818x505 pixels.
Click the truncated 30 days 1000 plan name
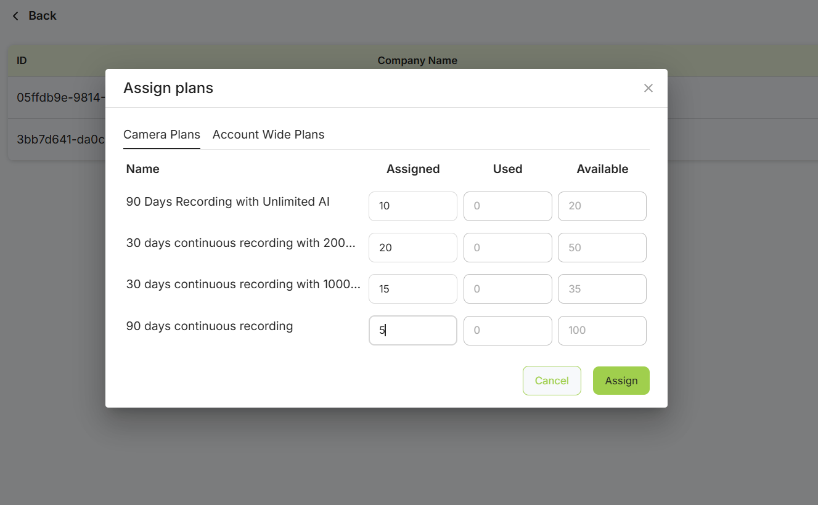click(x=243, y=284)
